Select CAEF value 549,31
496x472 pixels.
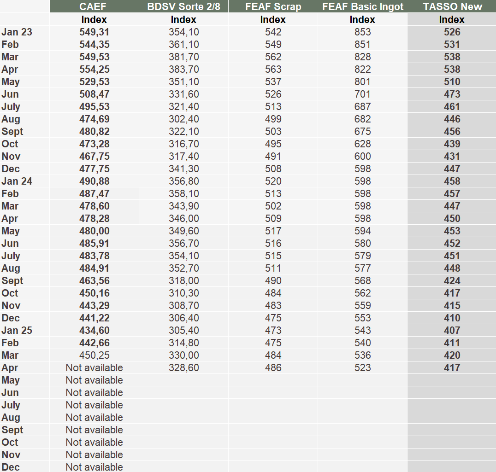(94, 32)
